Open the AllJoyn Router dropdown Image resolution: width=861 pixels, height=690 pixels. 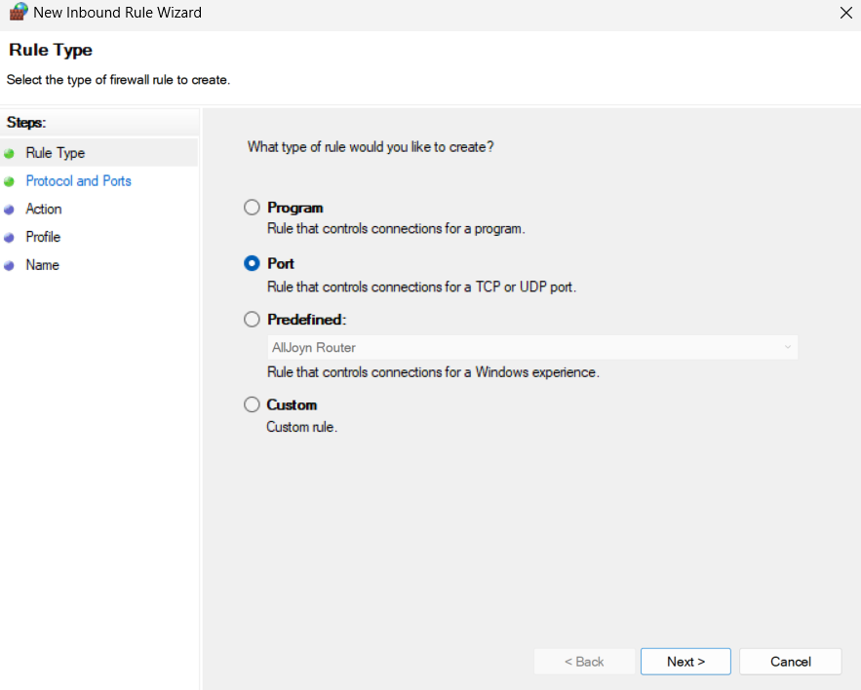(x=531, y=347)
